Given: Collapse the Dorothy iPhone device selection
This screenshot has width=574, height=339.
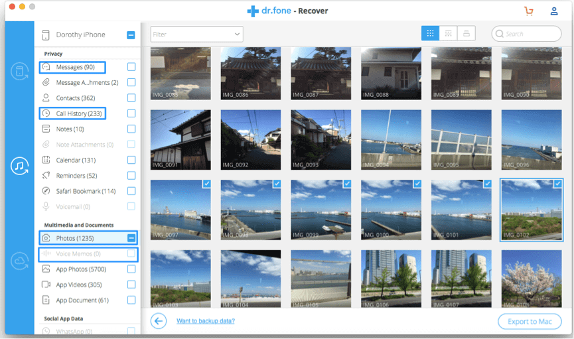Looking at the screenshot, I should 131,35.
